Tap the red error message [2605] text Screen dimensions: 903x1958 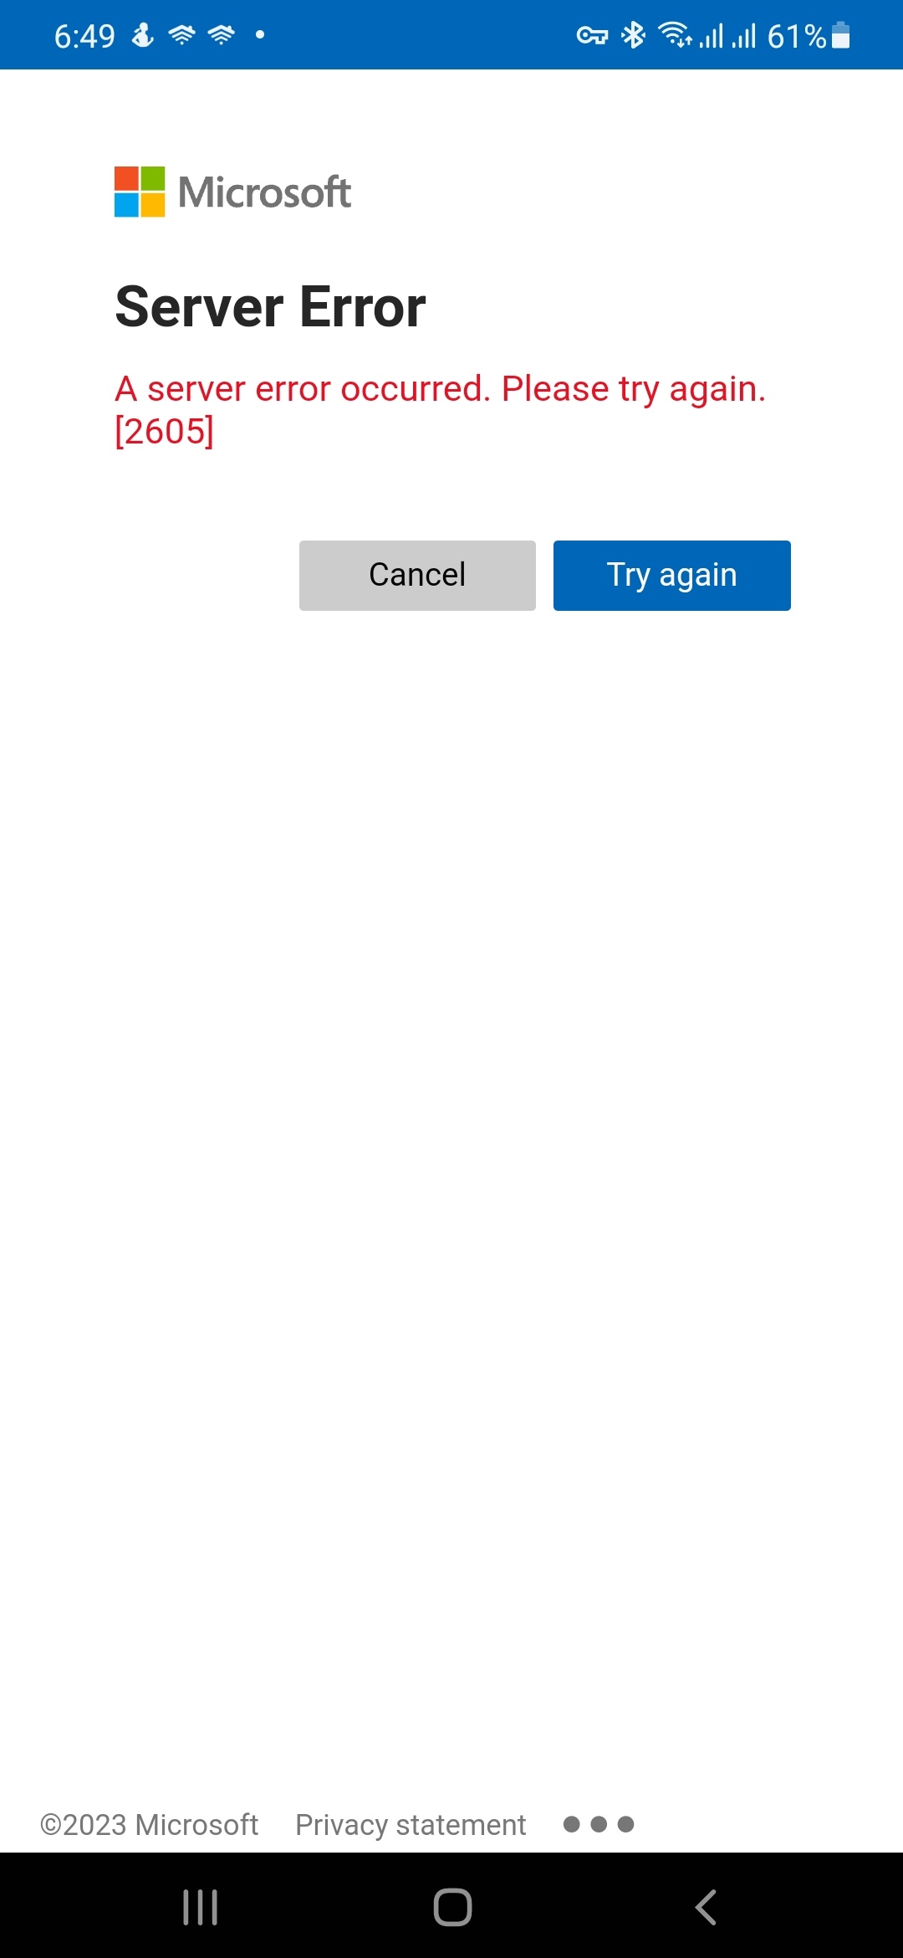(x=164, y=432)
